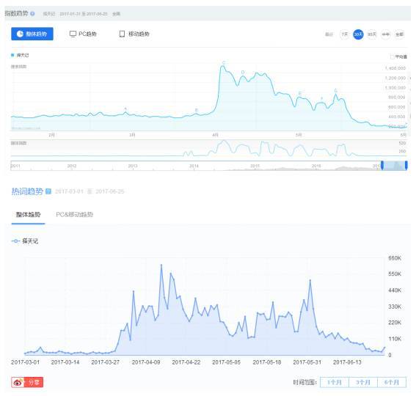
Task: Set time range to 6个月
Action: (x=392, y=383)
